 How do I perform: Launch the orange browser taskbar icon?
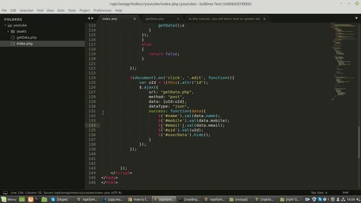coord(30,199)
